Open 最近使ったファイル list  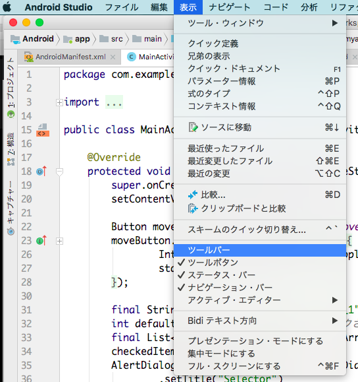click(260, 148)
